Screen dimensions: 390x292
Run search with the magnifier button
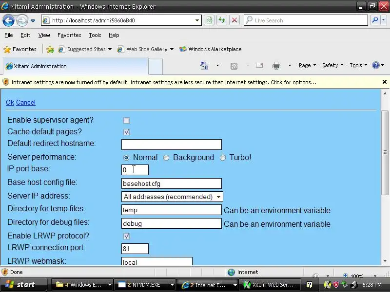pos(375,20)
